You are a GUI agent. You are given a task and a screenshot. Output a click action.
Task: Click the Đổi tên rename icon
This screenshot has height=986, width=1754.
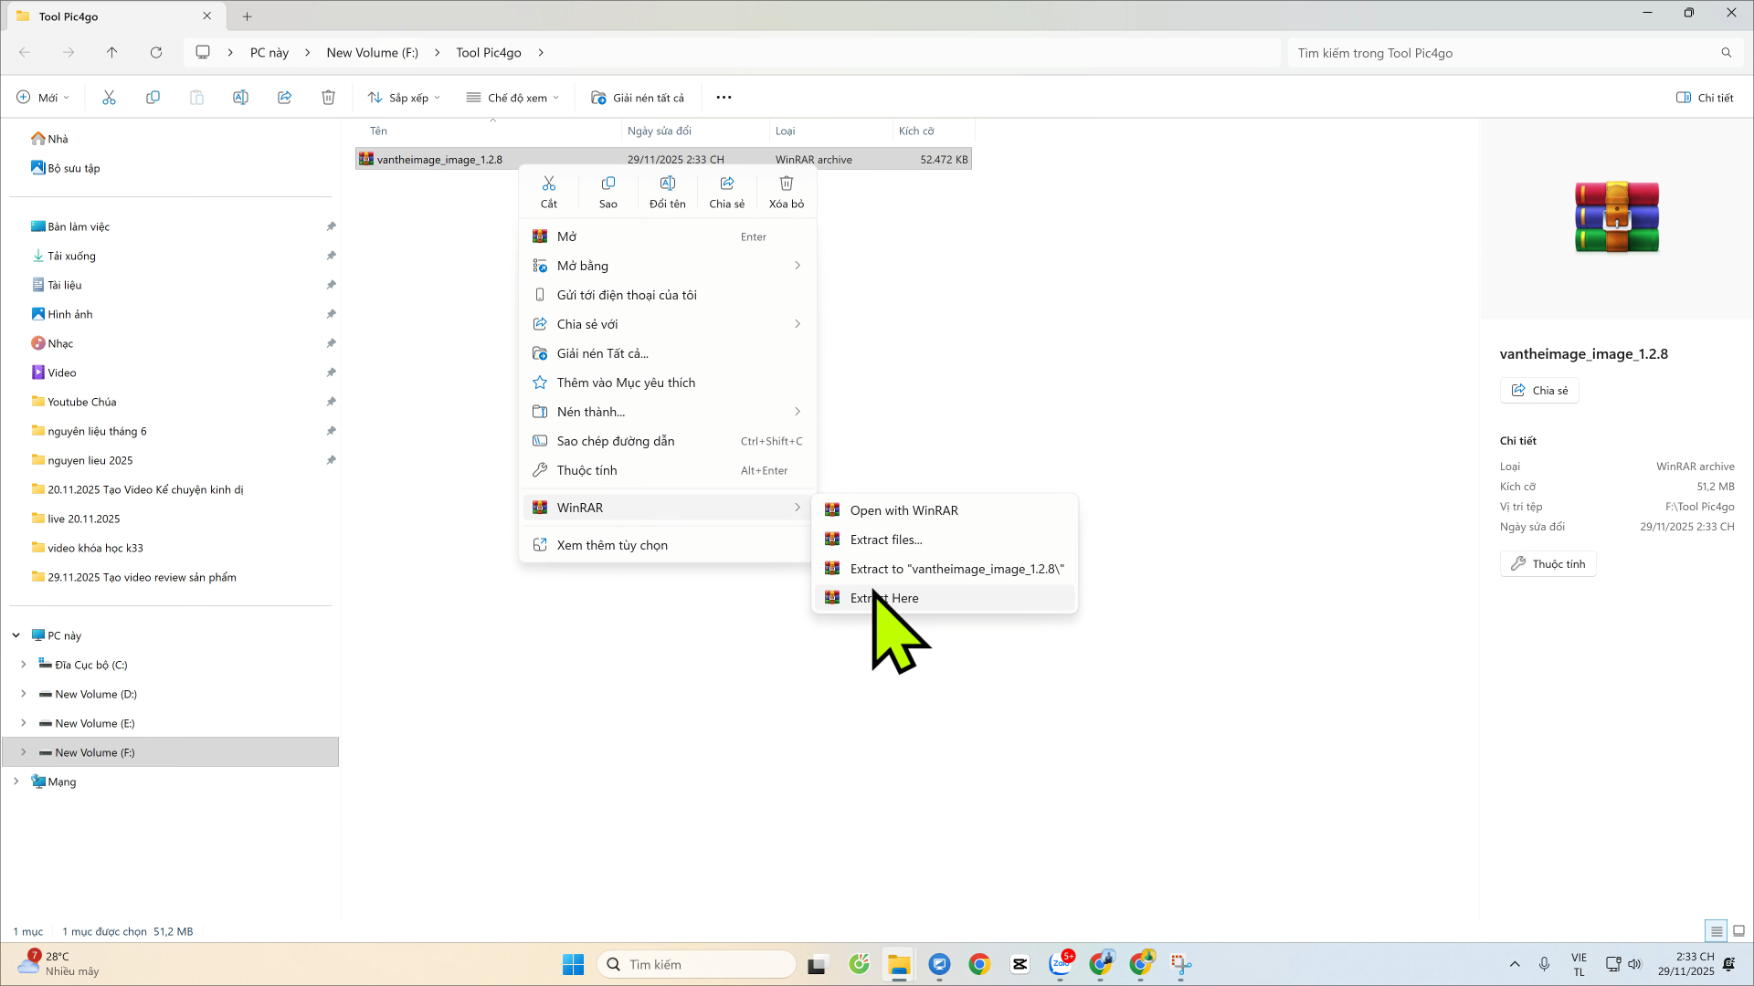(x=668, y=192)
